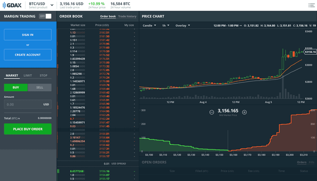Choose the Buy side button
317x181 pixels.
(x=16, y=87)
